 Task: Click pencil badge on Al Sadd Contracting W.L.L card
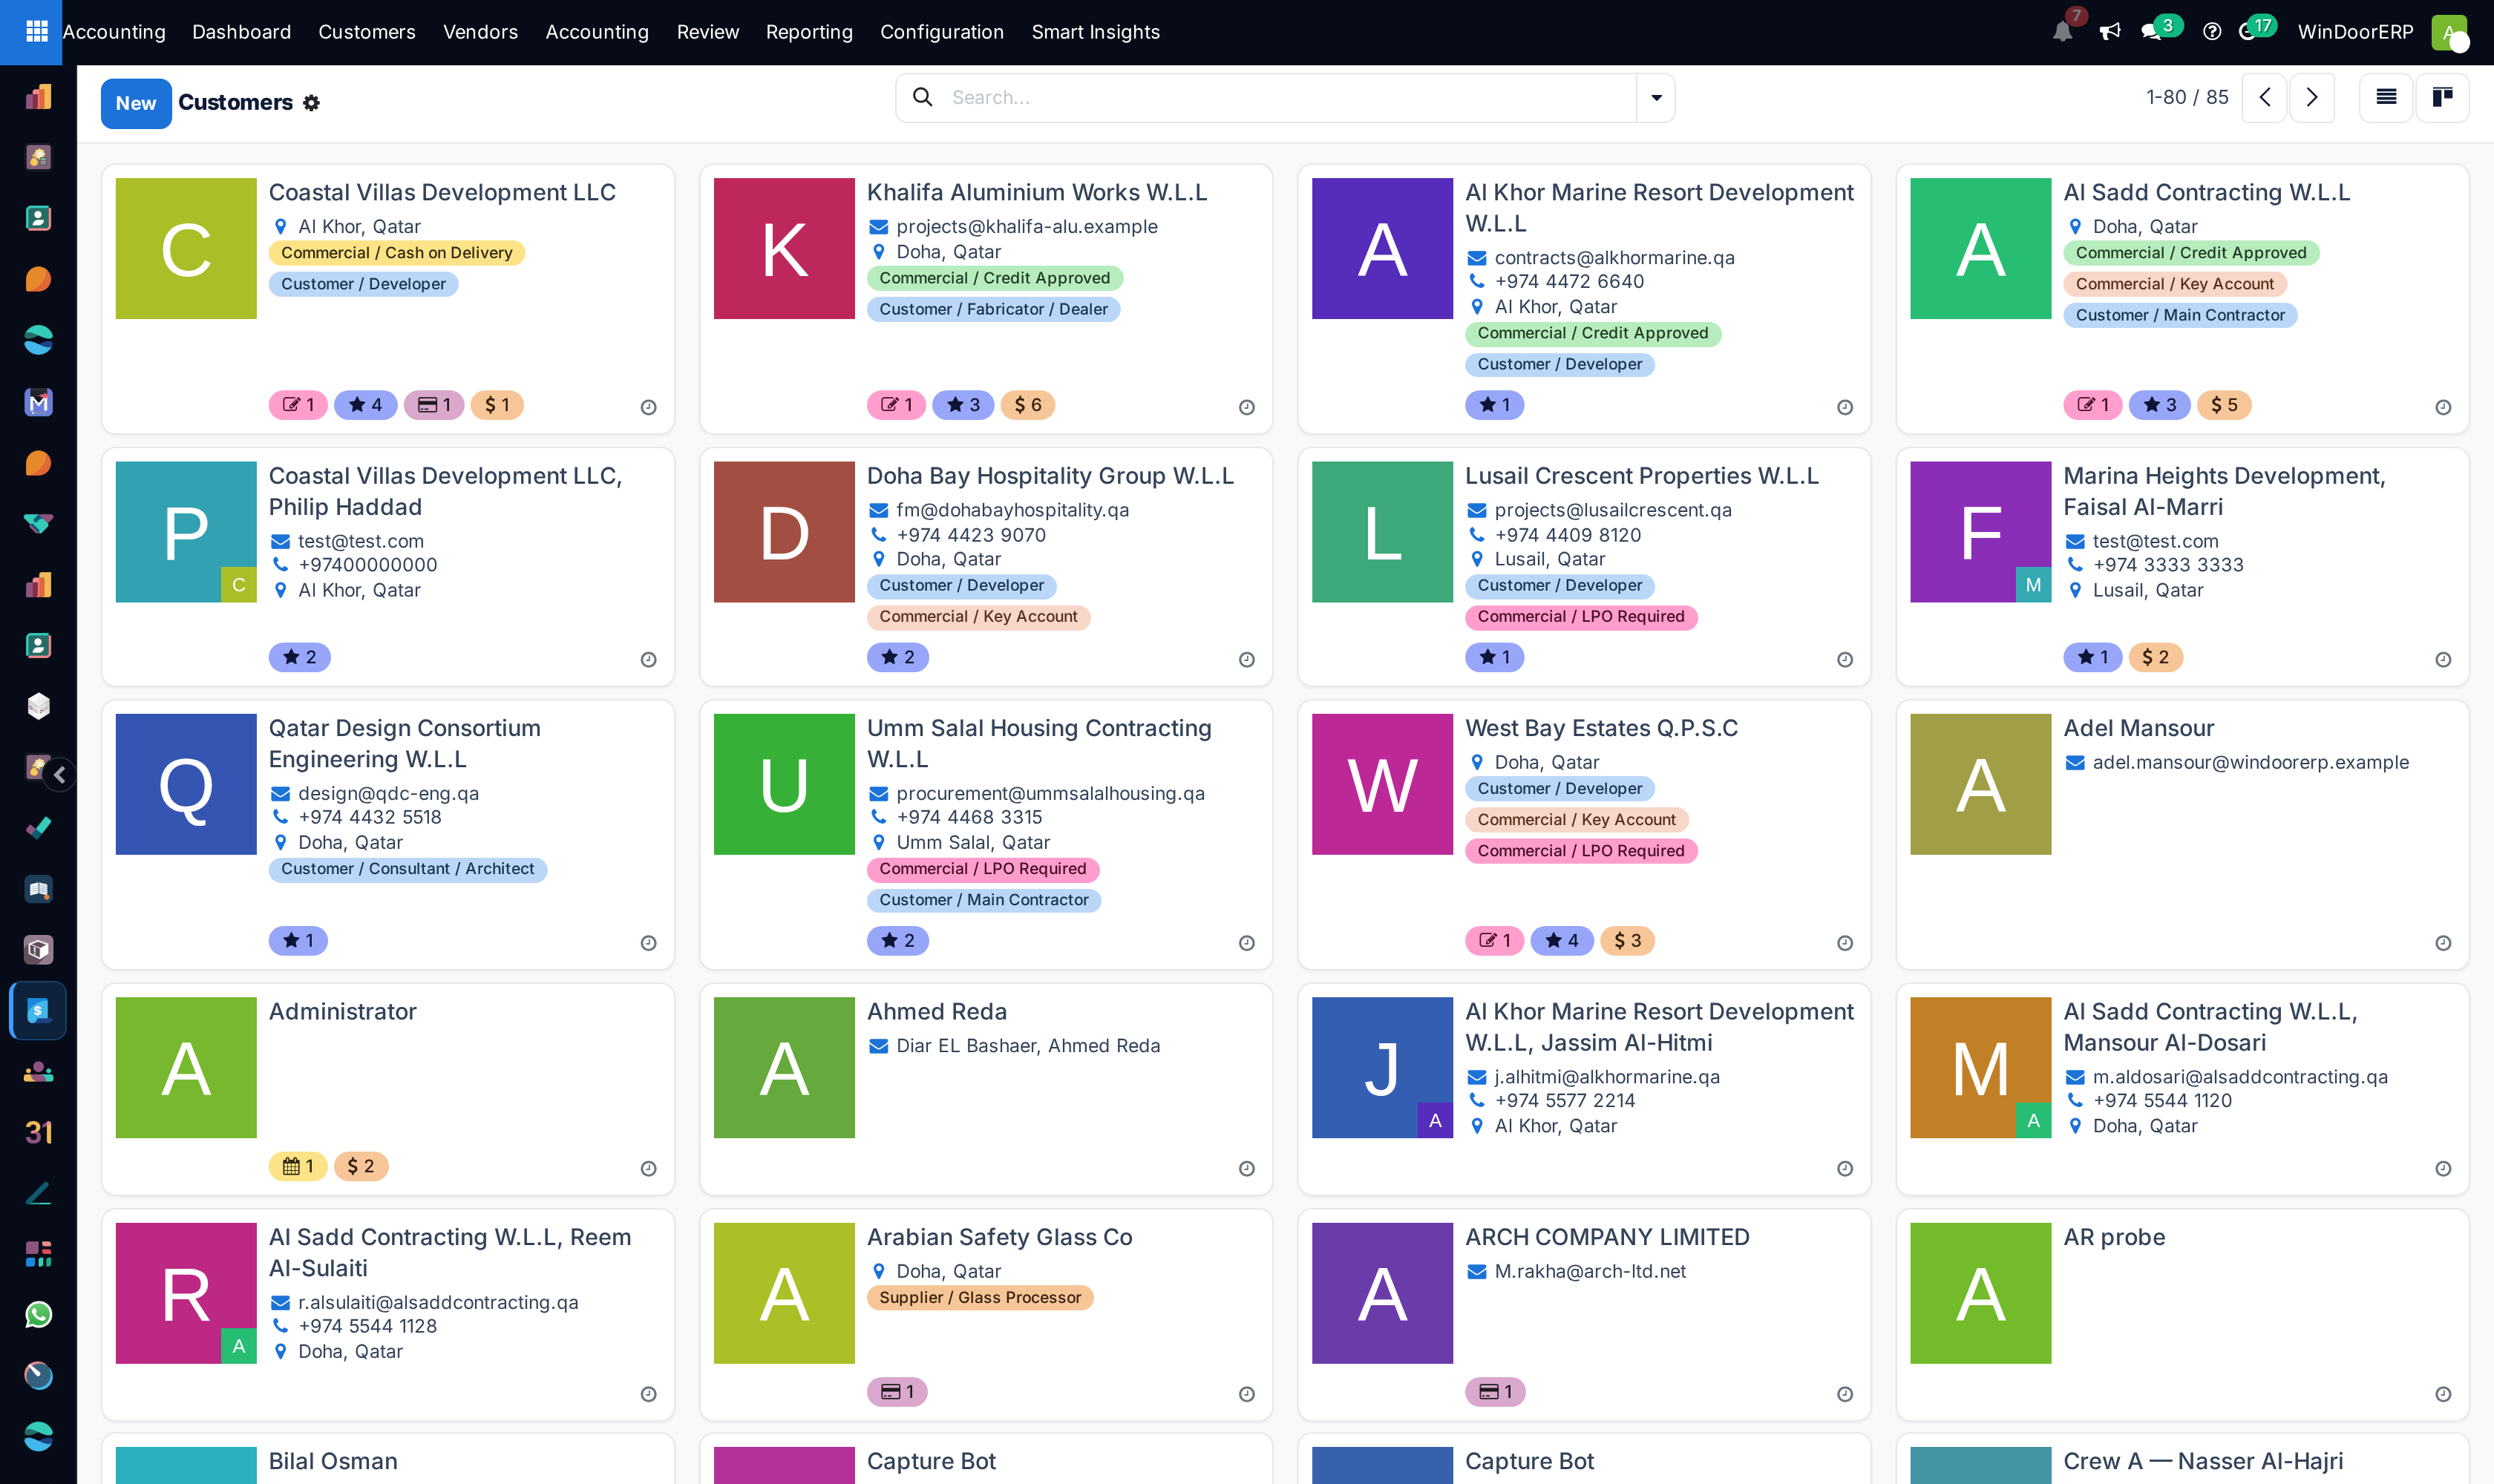pyautogui.click(x=2092, y=405)
